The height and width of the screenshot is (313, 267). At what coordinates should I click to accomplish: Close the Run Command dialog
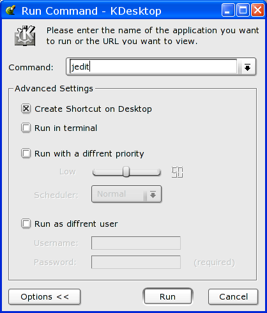coord(257,10)
